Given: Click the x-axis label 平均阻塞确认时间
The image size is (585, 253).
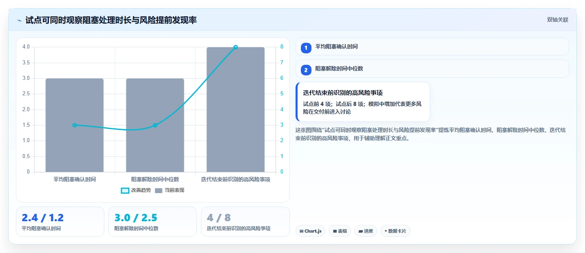Looking at the screenshot, I should pos(75,179).
